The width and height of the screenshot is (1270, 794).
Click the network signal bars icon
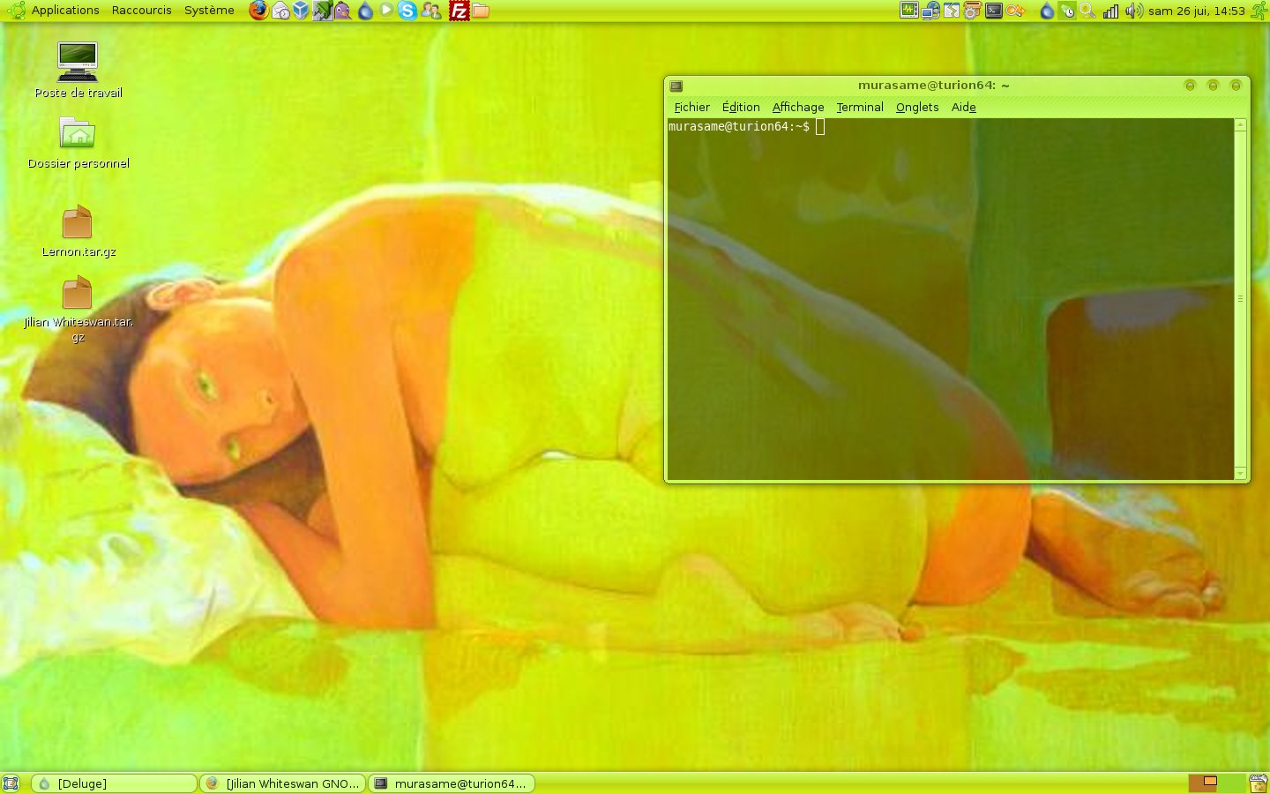coord(1111,11)
